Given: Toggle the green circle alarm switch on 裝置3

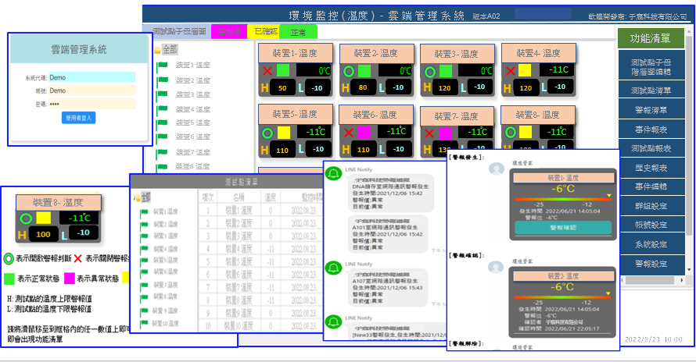Looking at the screenshot, I should (x=429, y=72).
